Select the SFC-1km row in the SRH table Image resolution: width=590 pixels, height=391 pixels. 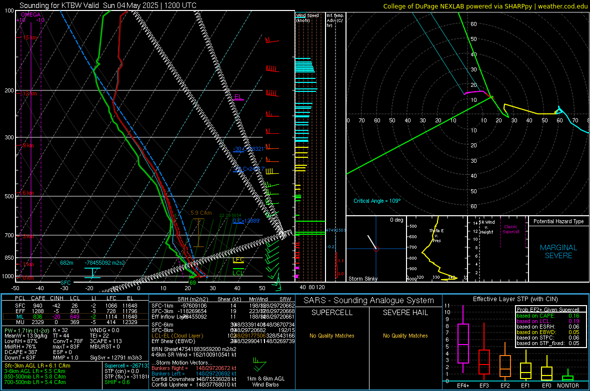(x=223, y=306)
